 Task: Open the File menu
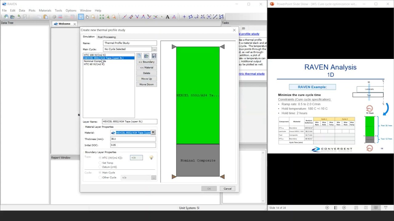click(4, 10)
